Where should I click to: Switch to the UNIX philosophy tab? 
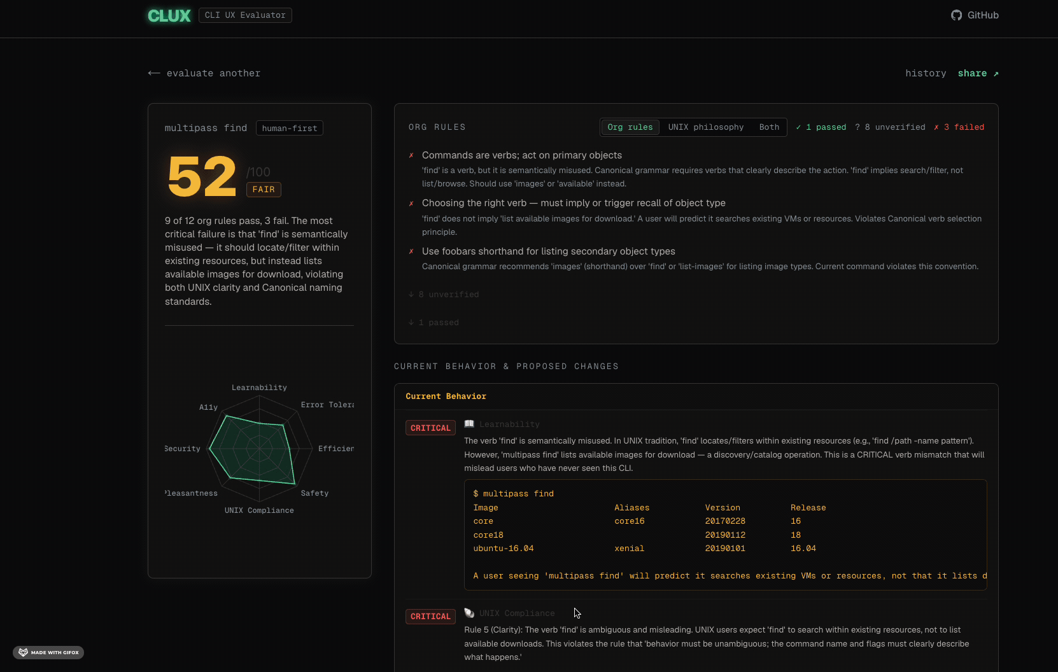pos(705,127)
